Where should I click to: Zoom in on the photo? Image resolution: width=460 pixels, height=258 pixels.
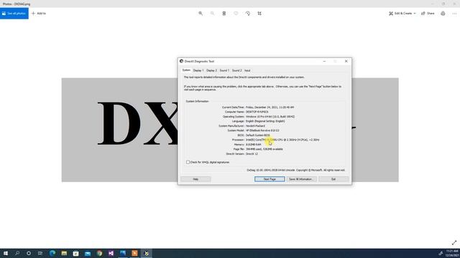(x=201, y=14)
